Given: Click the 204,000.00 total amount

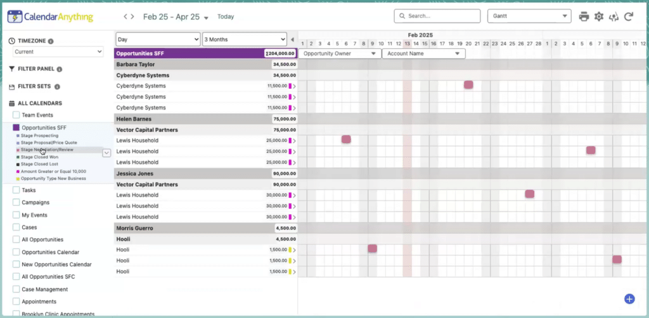Looking at the screenshot, I should [280, 54].
